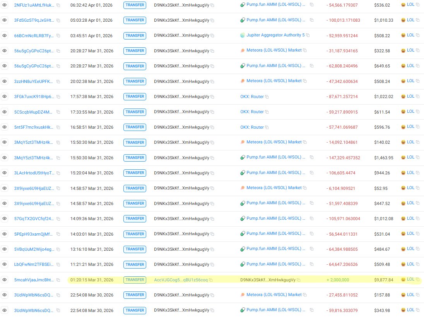Click TRANSFER badge in 03:45:51 row
The image size is (424, 317).
(x=135, y=36)
